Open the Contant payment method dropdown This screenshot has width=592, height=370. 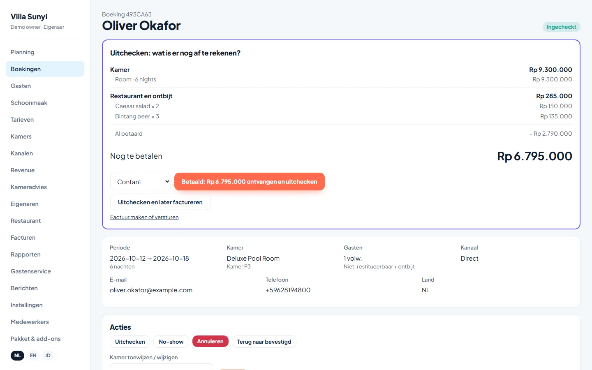[141, 182]
